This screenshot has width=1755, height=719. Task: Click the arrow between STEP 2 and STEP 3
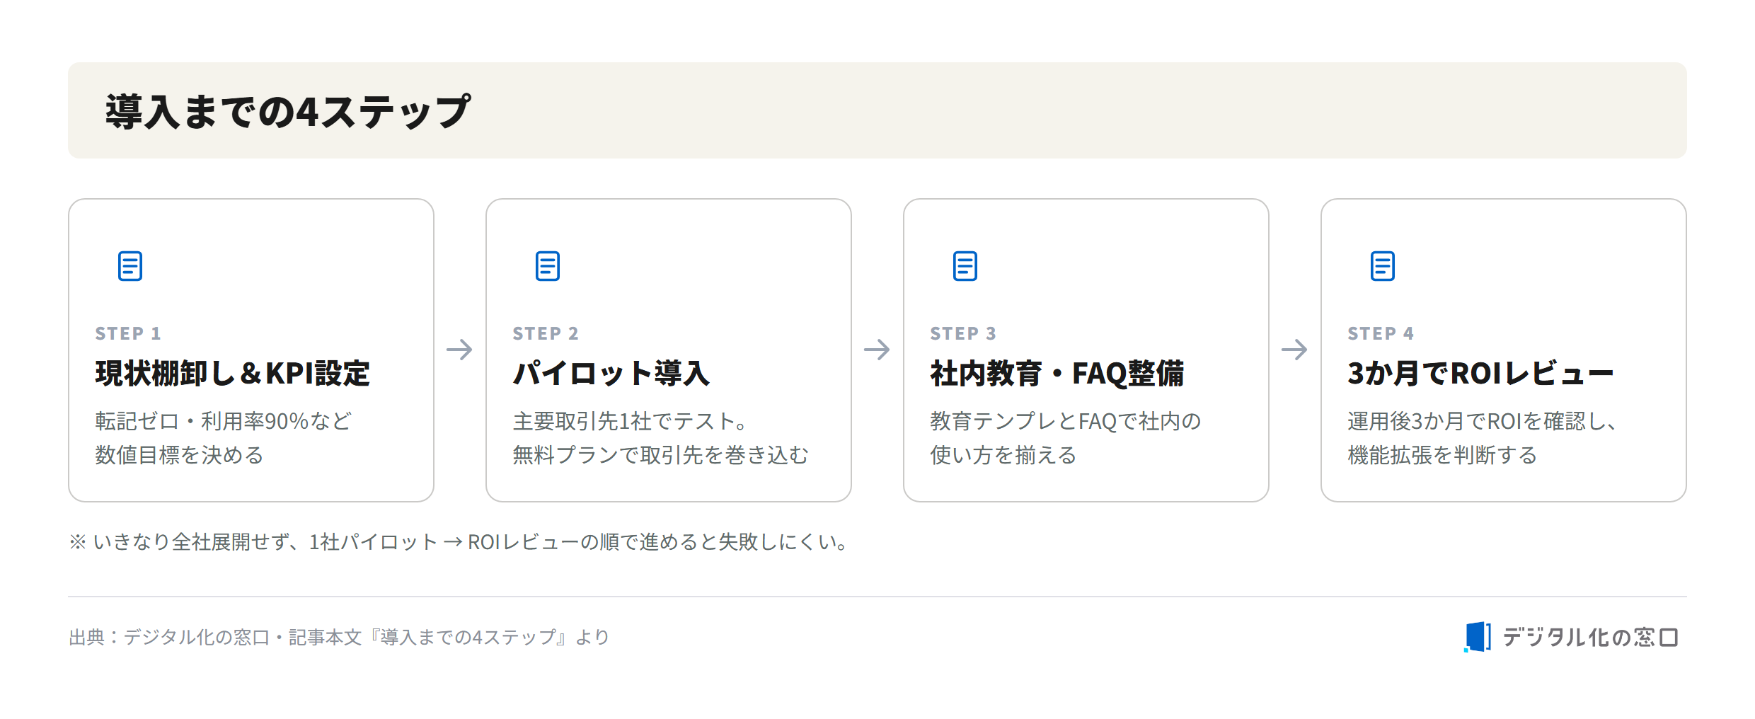point(877,350)
